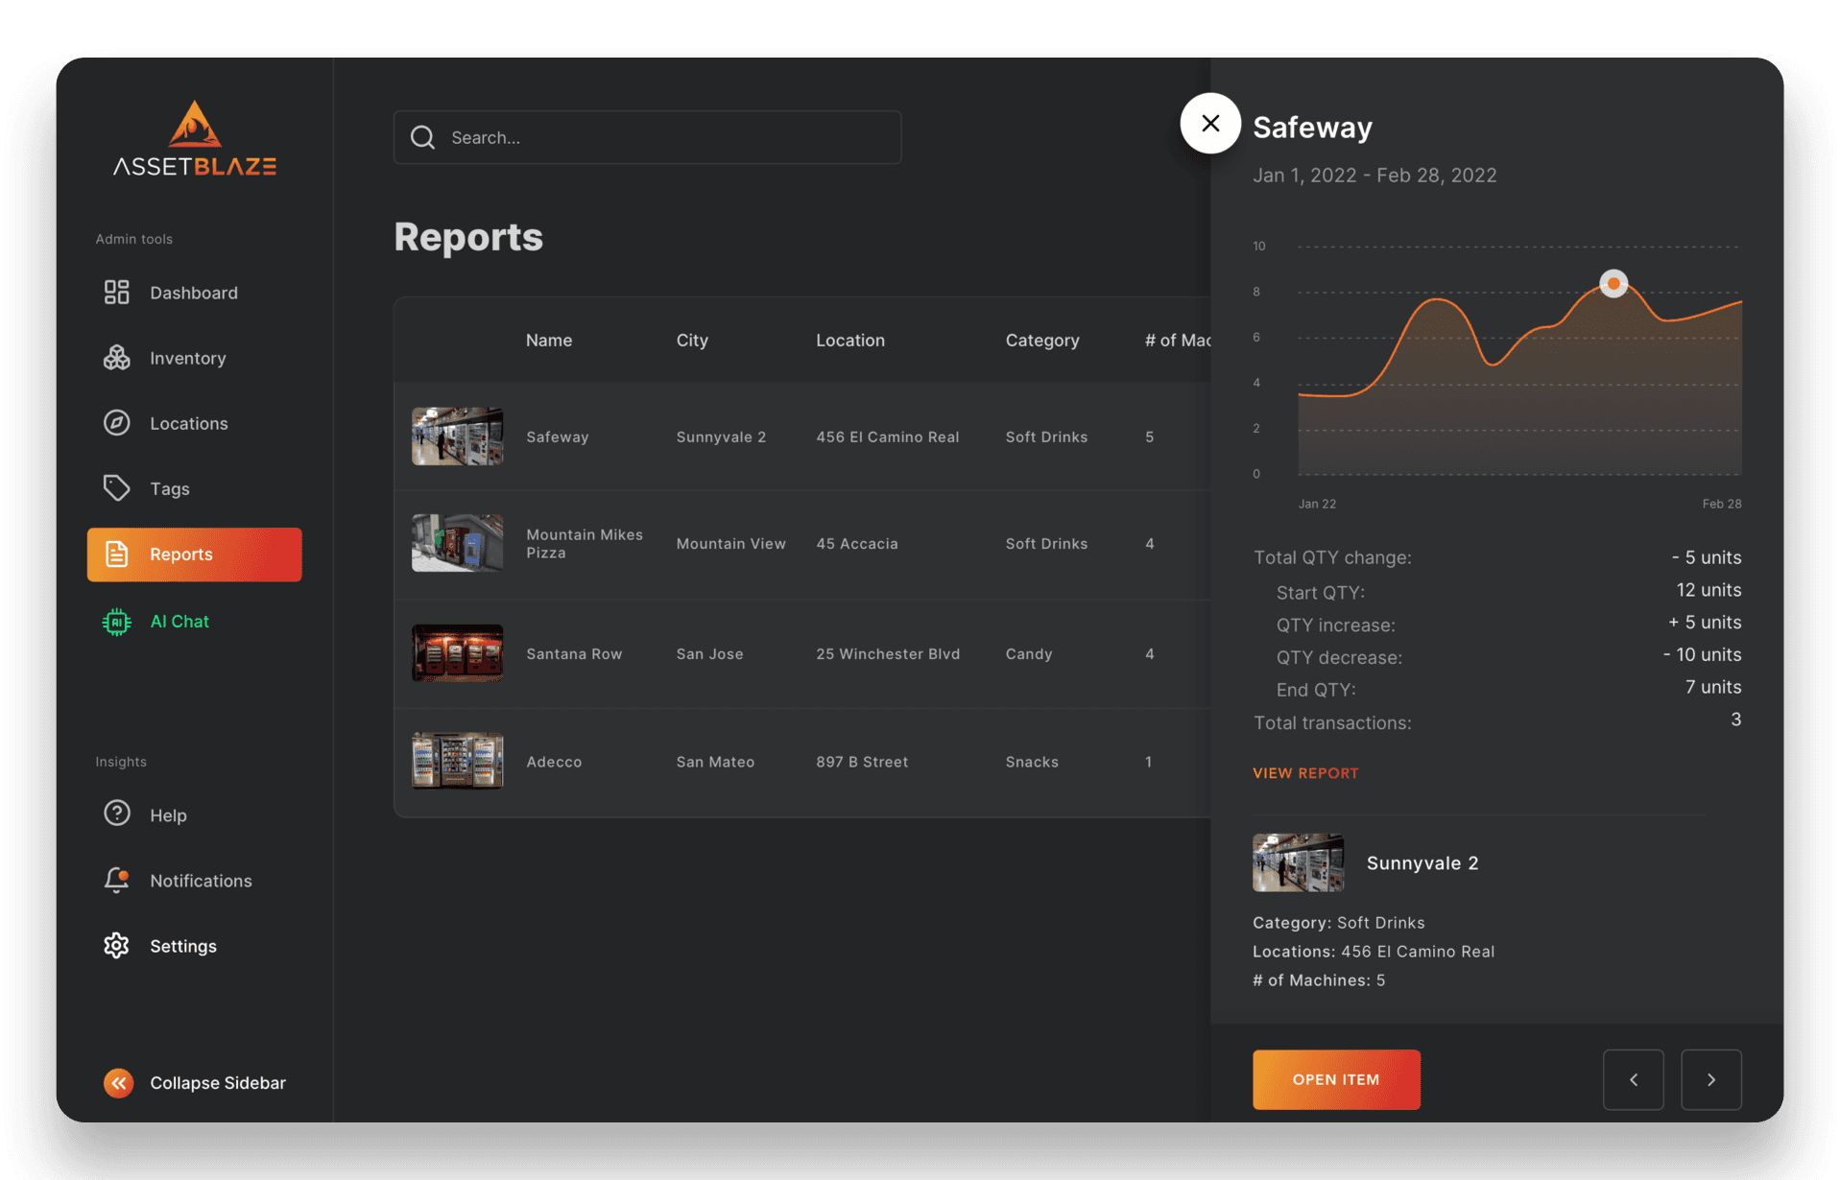This screenshot has height=1180, width=1840.
Task: Click the Tags label icon
Action: (x=116, y=488)
